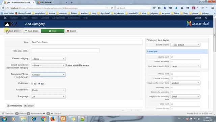Open Language dropdown
This screenshot has width=216, height=122.
point(48,97)
